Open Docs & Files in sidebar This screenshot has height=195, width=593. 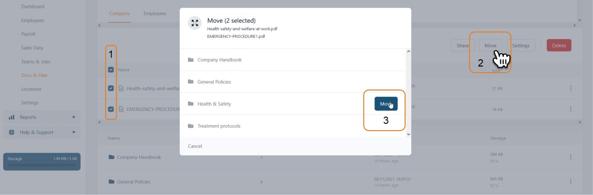pos(34,75)
